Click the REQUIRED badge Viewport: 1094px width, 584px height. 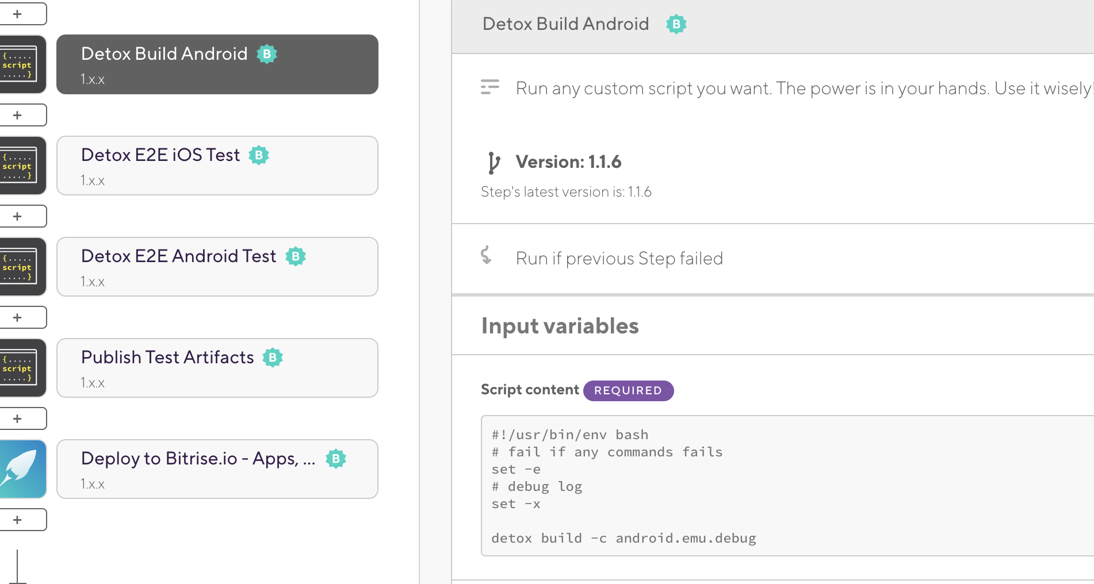click(x=628, y=390)
